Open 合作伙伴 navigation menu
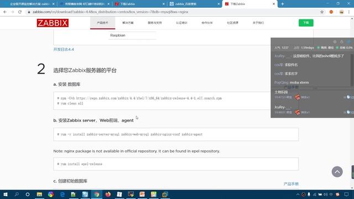The image size is (354, 199). (207, 23)
